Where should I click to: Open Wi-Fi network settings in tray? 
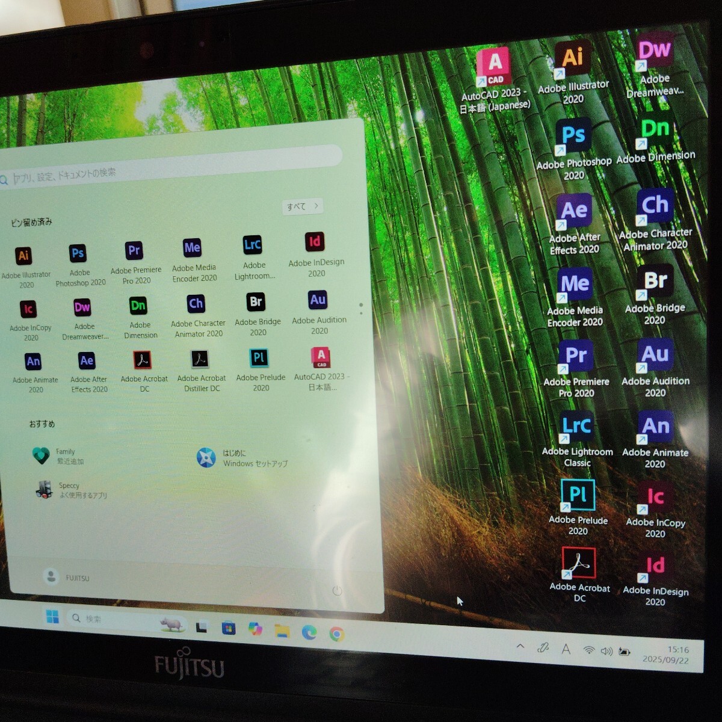tap(589, 650)
